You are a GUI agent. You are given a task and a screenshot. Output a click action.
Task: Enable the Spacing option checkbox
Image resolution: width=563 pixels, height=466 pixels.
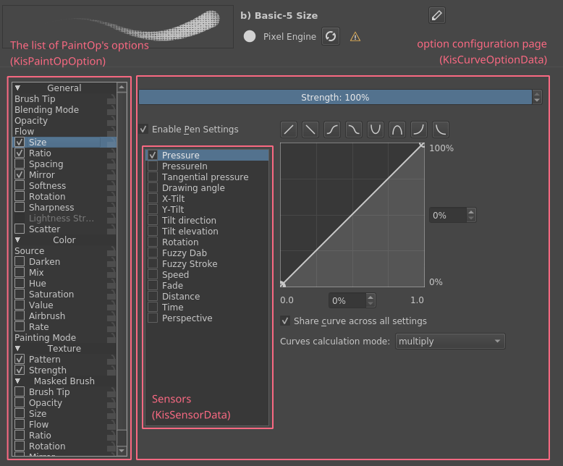20,164
